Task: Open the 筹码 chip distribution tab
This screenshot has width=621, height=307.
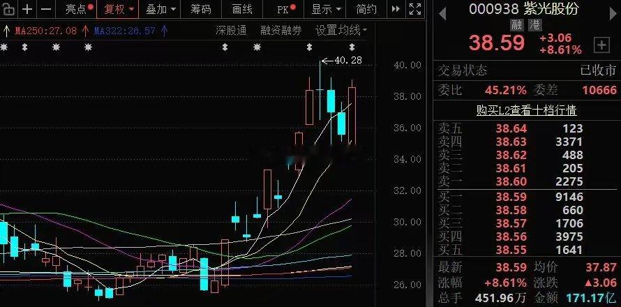Action: 200,9
